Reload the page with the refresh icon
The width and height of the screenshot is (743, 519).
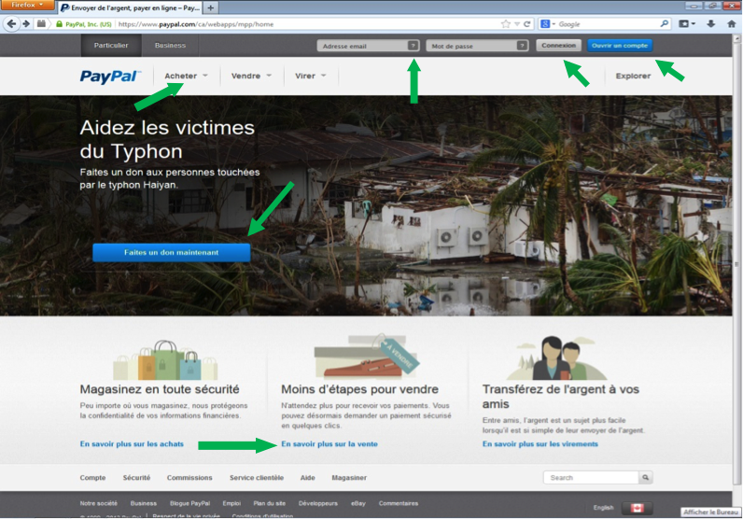coord(526,23)
